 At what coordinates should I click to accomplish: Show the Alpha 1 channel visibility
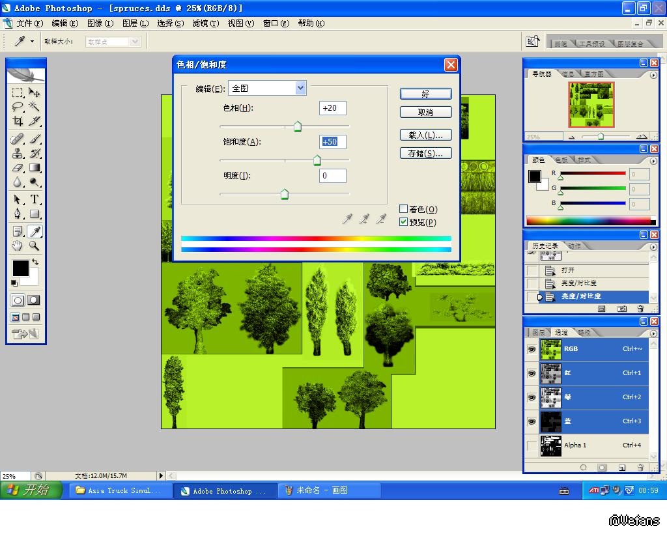(532, 445)
